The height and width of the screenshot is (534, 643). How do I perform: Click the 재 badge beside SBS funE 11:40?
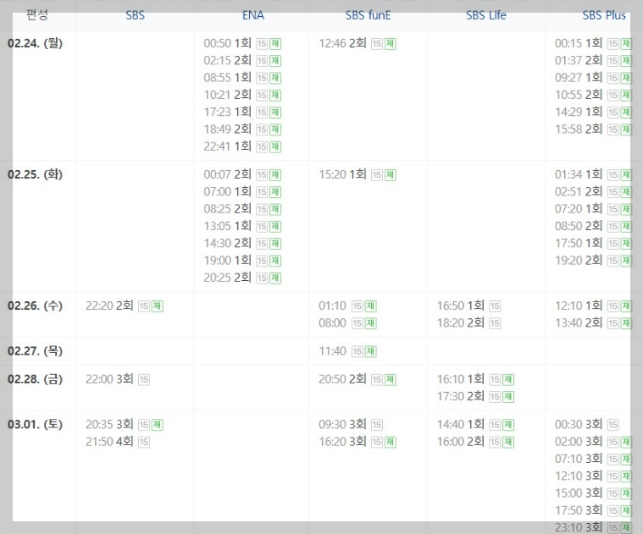[x=371, y=352]
